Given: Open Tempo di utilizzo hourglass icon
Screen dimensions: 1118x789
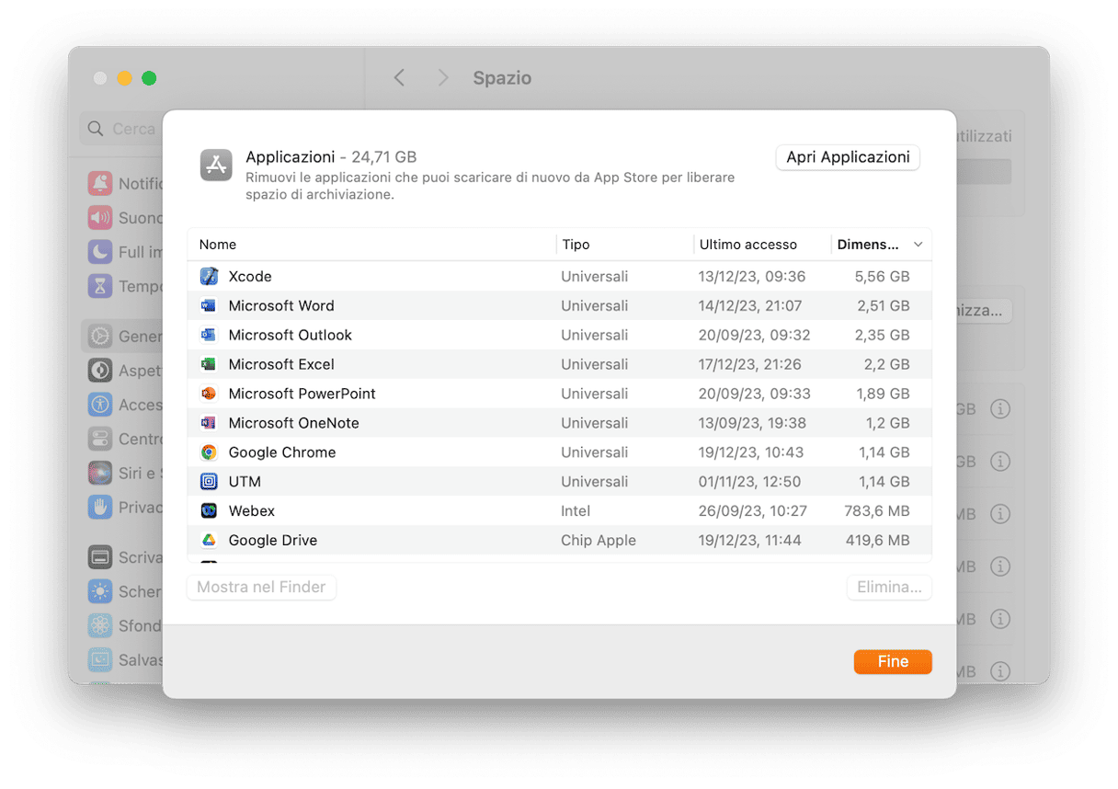Looking at the screenshot, I should tap(100, 286).
